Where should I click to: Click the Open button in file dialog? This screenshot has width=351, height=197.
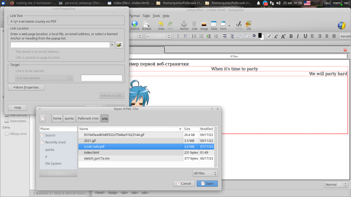click(207, 183)
